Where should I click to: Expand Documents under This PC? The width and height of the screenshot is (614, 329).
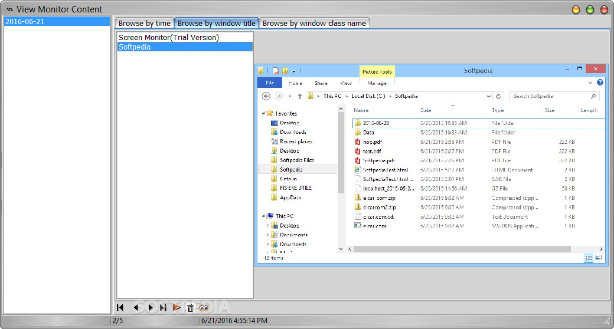pos(268,235)
